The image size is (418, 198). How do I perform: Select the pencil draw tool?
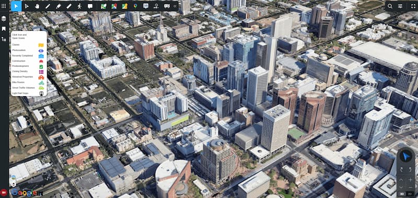pyautogui.click(x=48, y=6)
